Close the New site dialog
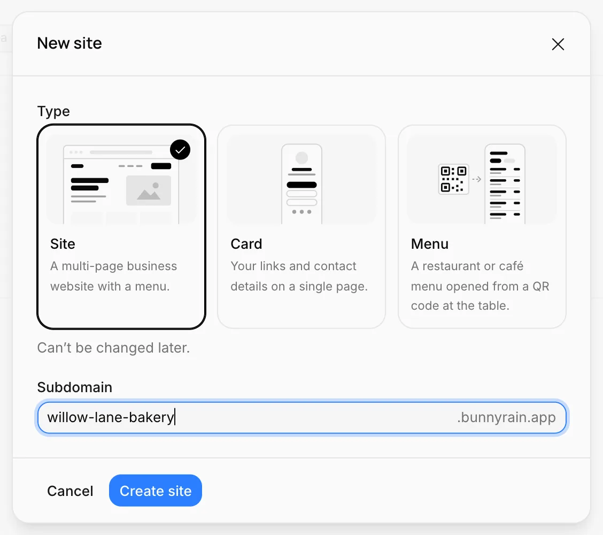Screen dimensions: 603x535 (558, 44)
